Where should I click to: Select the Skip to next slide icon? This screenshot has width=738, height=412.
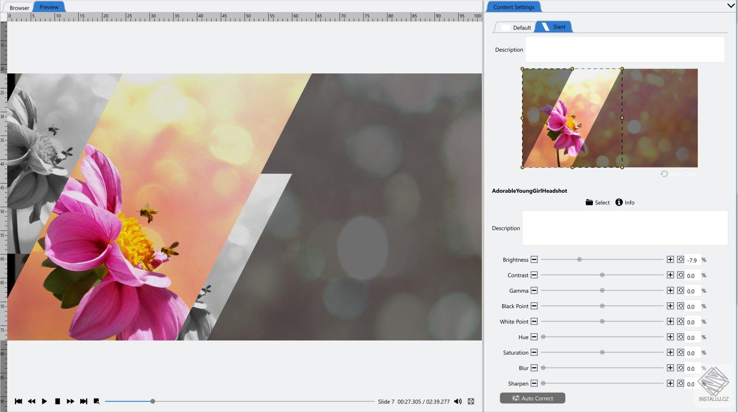pyautogui.click(x=84, y=401)
